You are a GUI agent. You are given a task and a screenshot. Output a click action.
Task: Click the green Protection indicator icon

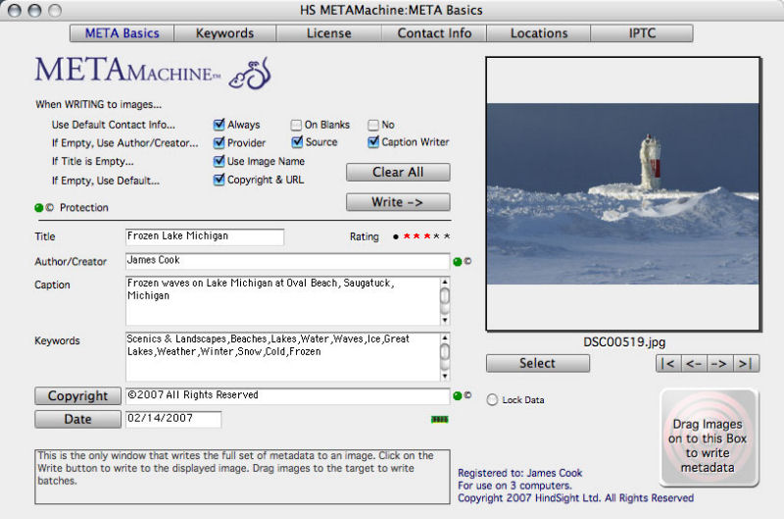pos(39,208)
